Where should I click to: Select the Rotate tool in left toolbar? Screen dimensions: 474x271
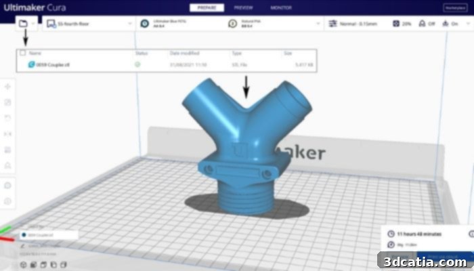(x=7, y=118)
